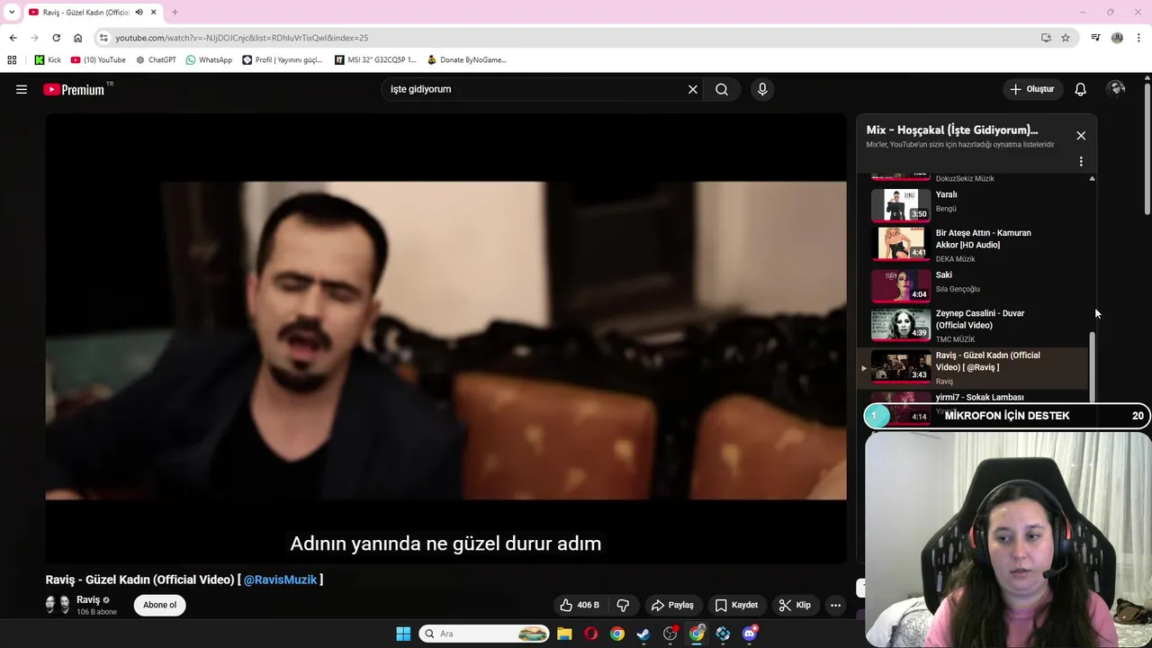The image size is (1152, 648).
Task: Open Discord from the taskbar
Action: 750,634
